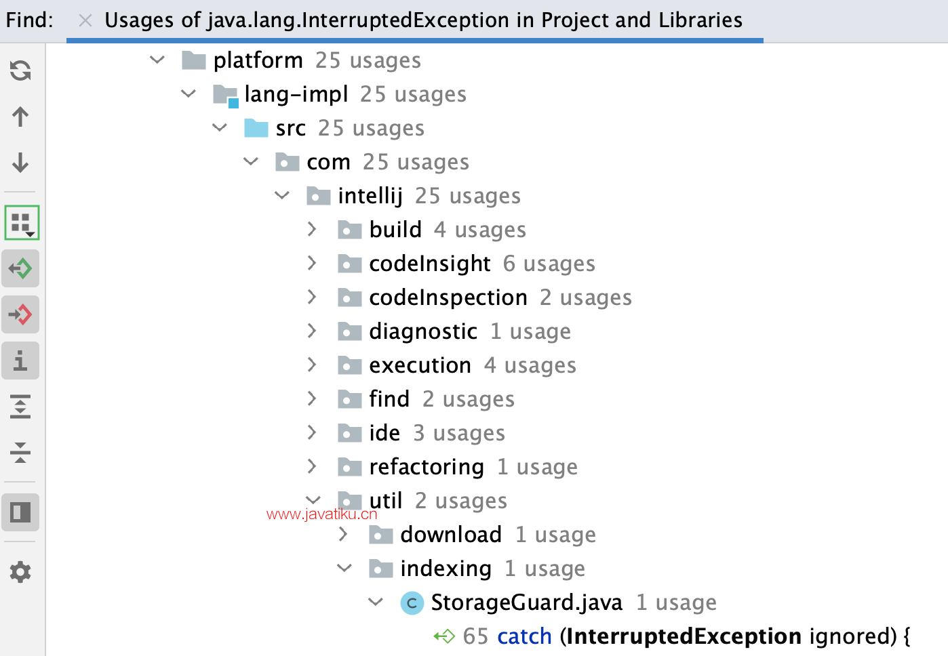Close the InterruptedException usages tab
The height and width of the screenshot is (656, 948).
pos(85,21)
